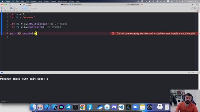
Task: Choose the My Mac run destination
Action: [76, 4]
